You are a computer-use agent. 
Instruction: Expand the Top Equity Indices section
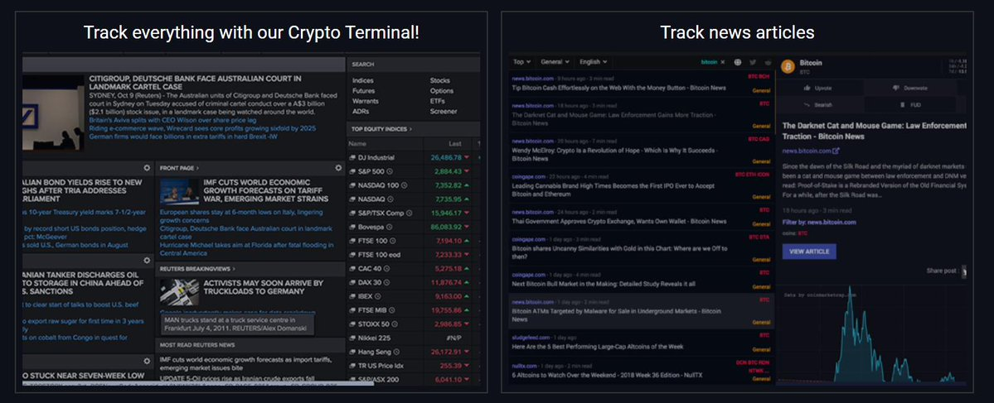pyautogui.click(x=382, y=129)
